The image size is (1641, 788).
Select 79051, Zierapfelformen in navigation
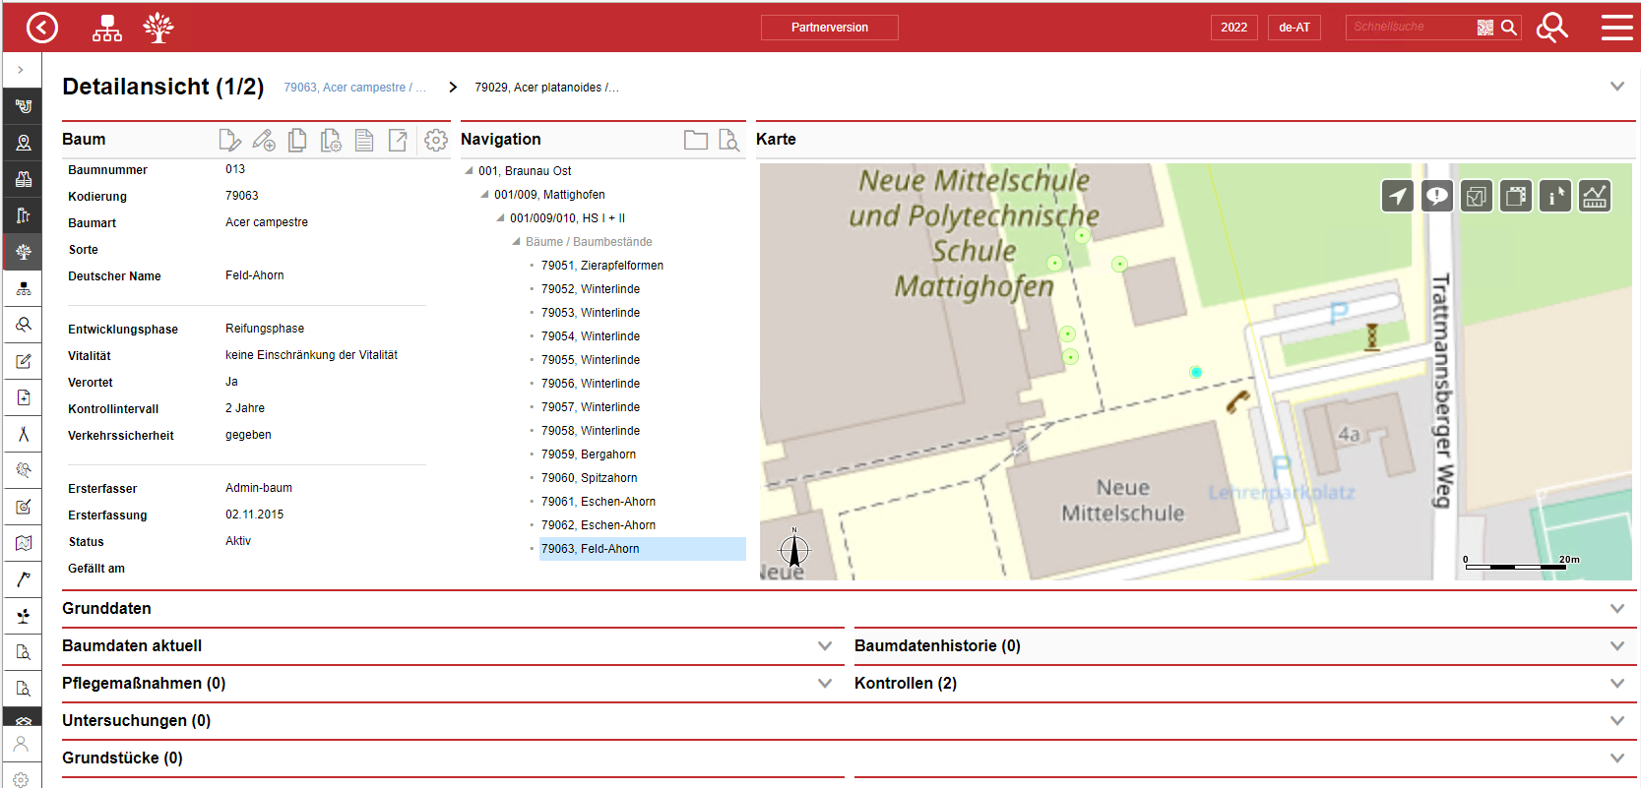click(x=602, y=266)
